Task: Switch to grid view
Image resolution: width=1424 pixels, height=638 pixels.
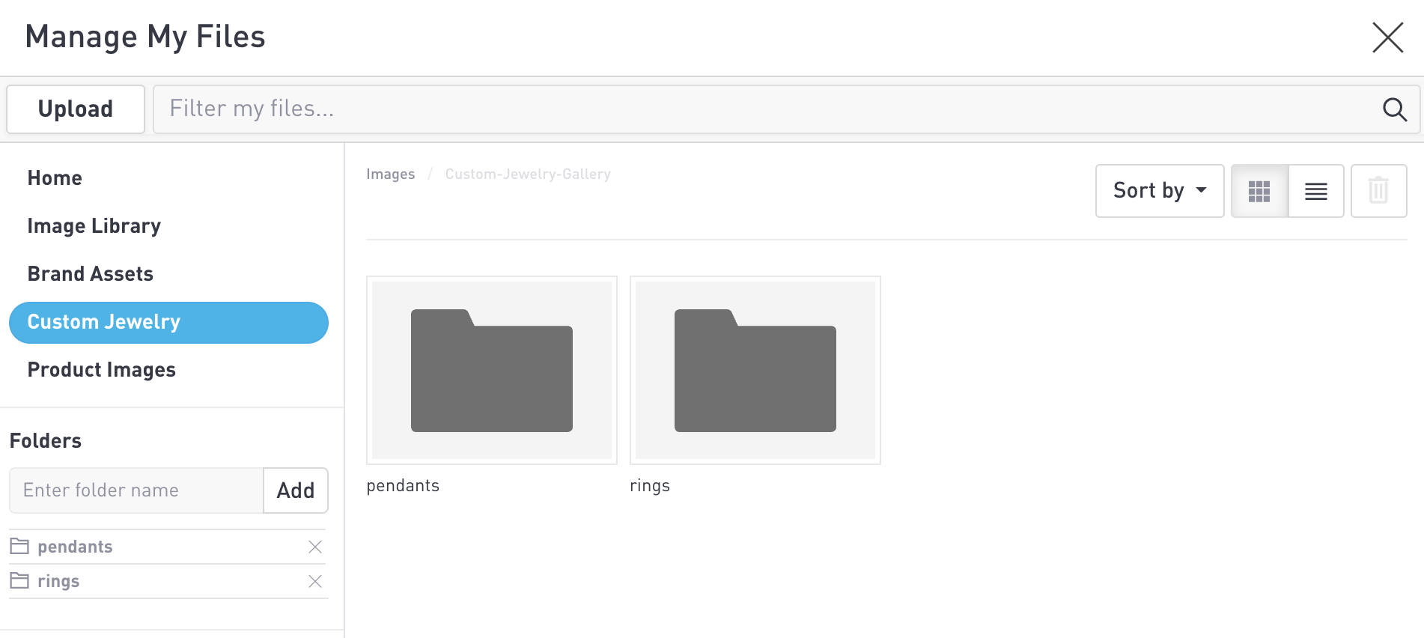Action: point(1259,191)
